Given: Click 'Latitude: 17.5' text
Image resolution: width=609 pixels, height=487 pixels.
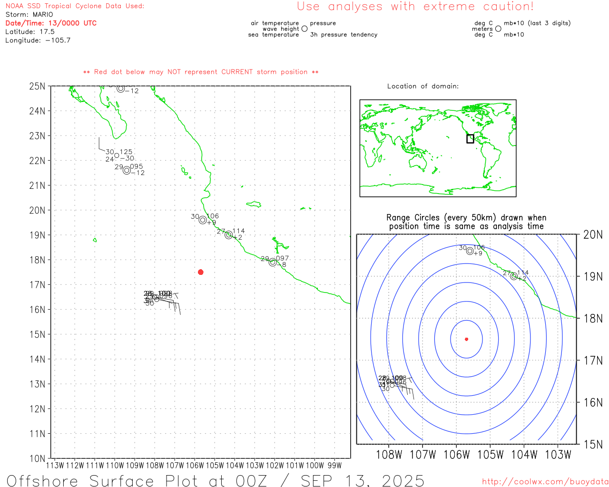Looking at the screenshot, I should click(x=30, y=32).
